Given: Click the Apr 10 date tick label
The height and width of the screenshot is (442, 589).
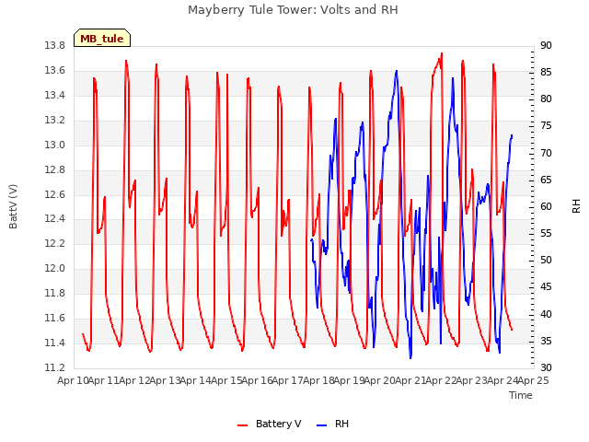Looking at the screenshot, I should click(73, 380).
